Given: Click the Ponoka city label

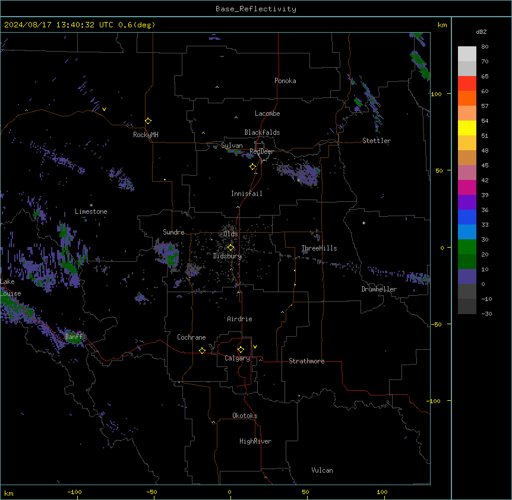Looking at the screenshot, I should 285,81.
